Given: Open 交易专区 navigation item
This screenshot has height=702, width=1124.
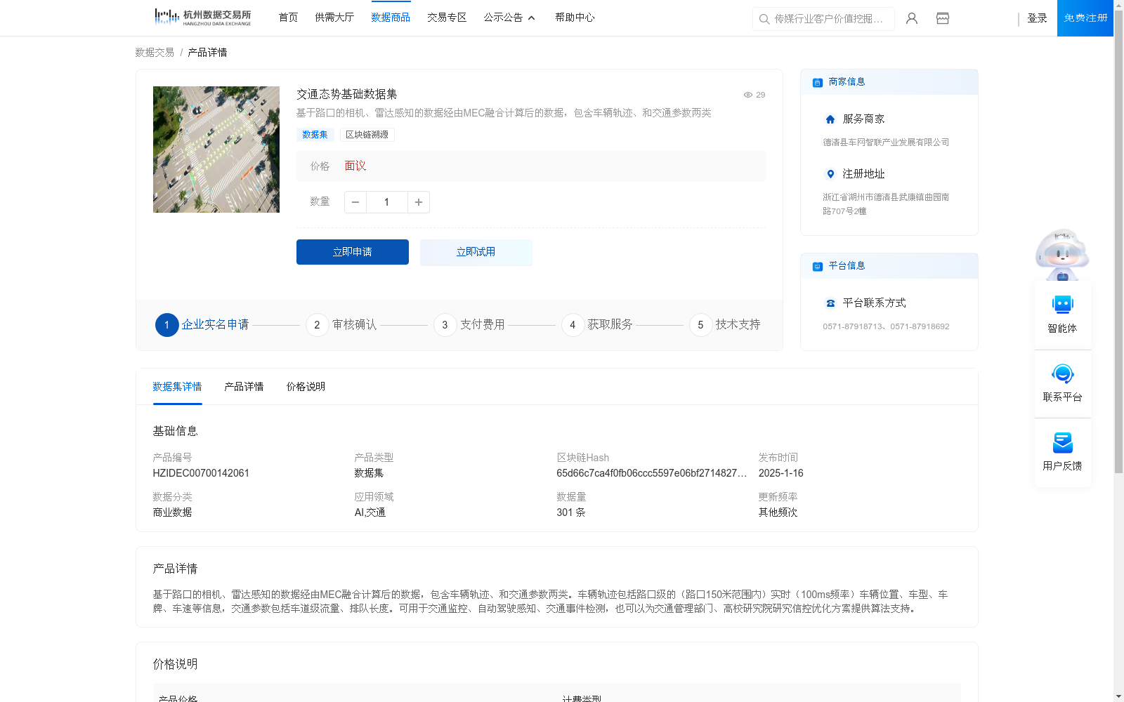Looking at the screenshot, I should tap(447, 18).
